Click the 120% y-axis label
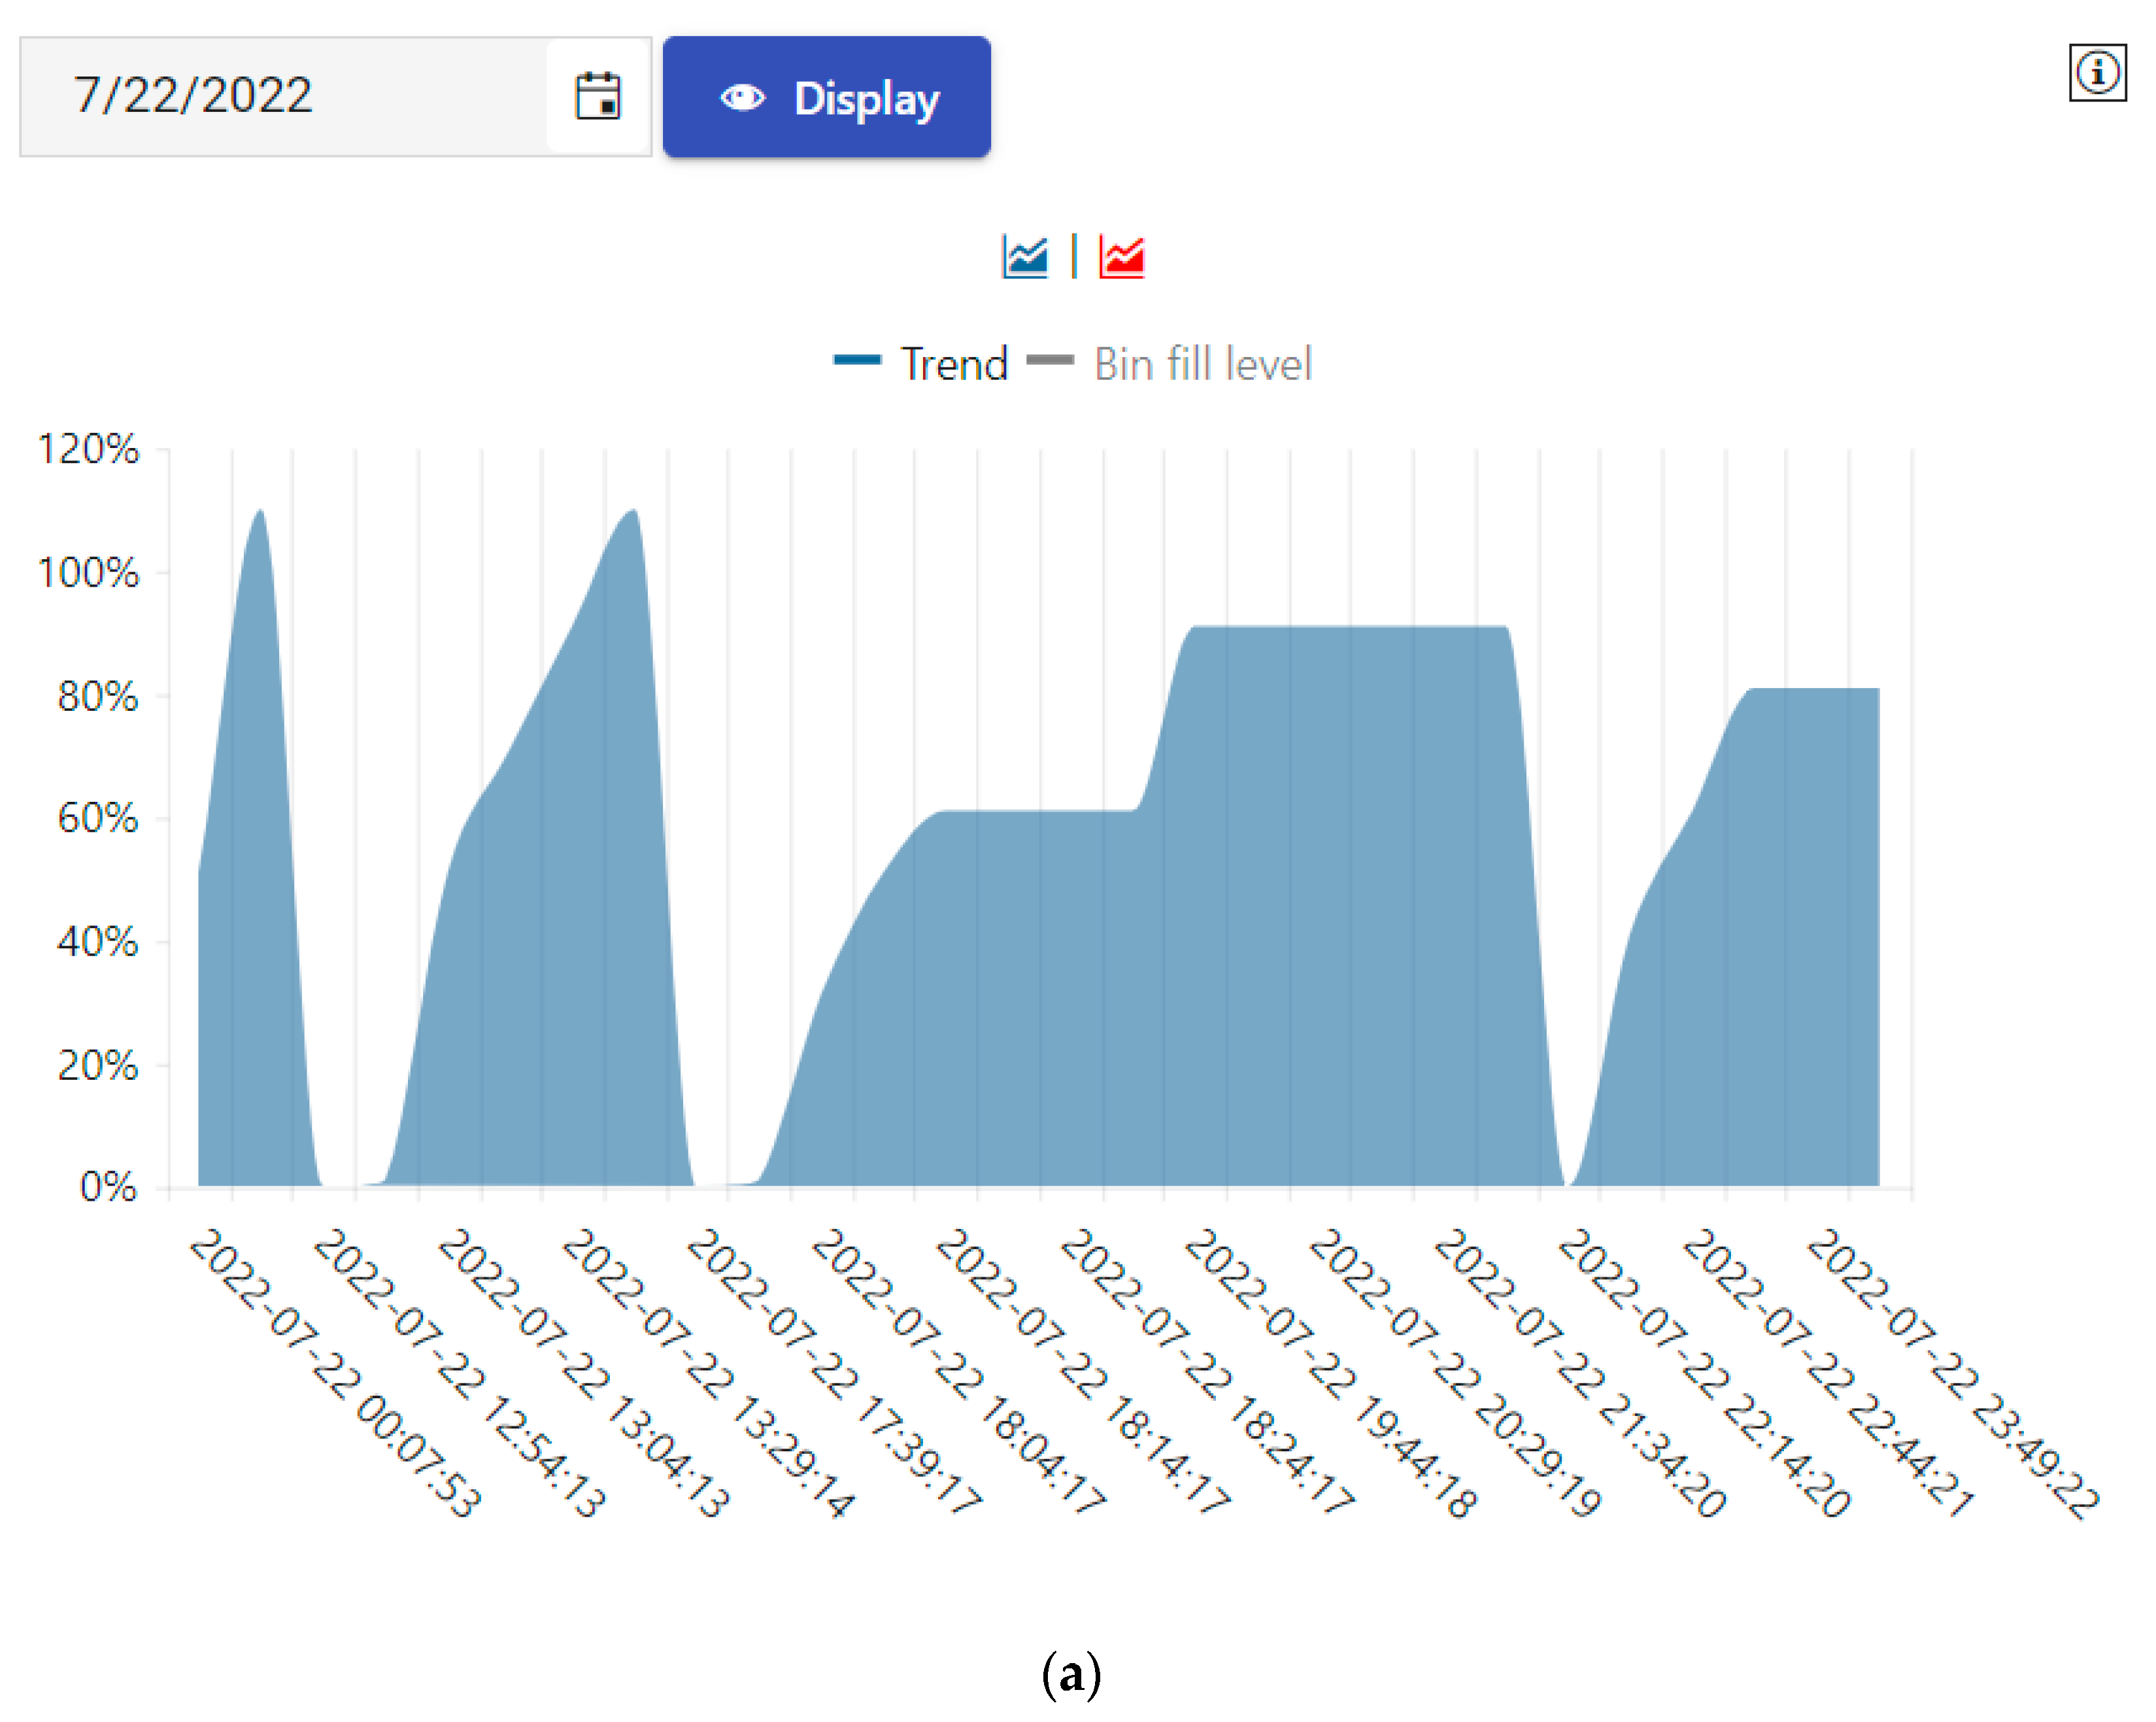 [88, 449]
